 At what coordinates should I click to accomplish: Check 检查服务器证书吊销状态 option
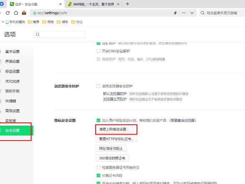[x=98, y=167]
